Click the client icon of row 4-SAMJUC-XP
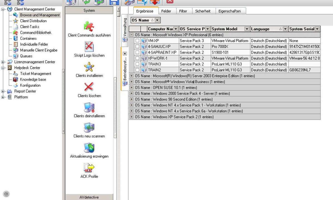Image resolution: width=333 pixels, height=200 pixels. [x=144, y=46]
